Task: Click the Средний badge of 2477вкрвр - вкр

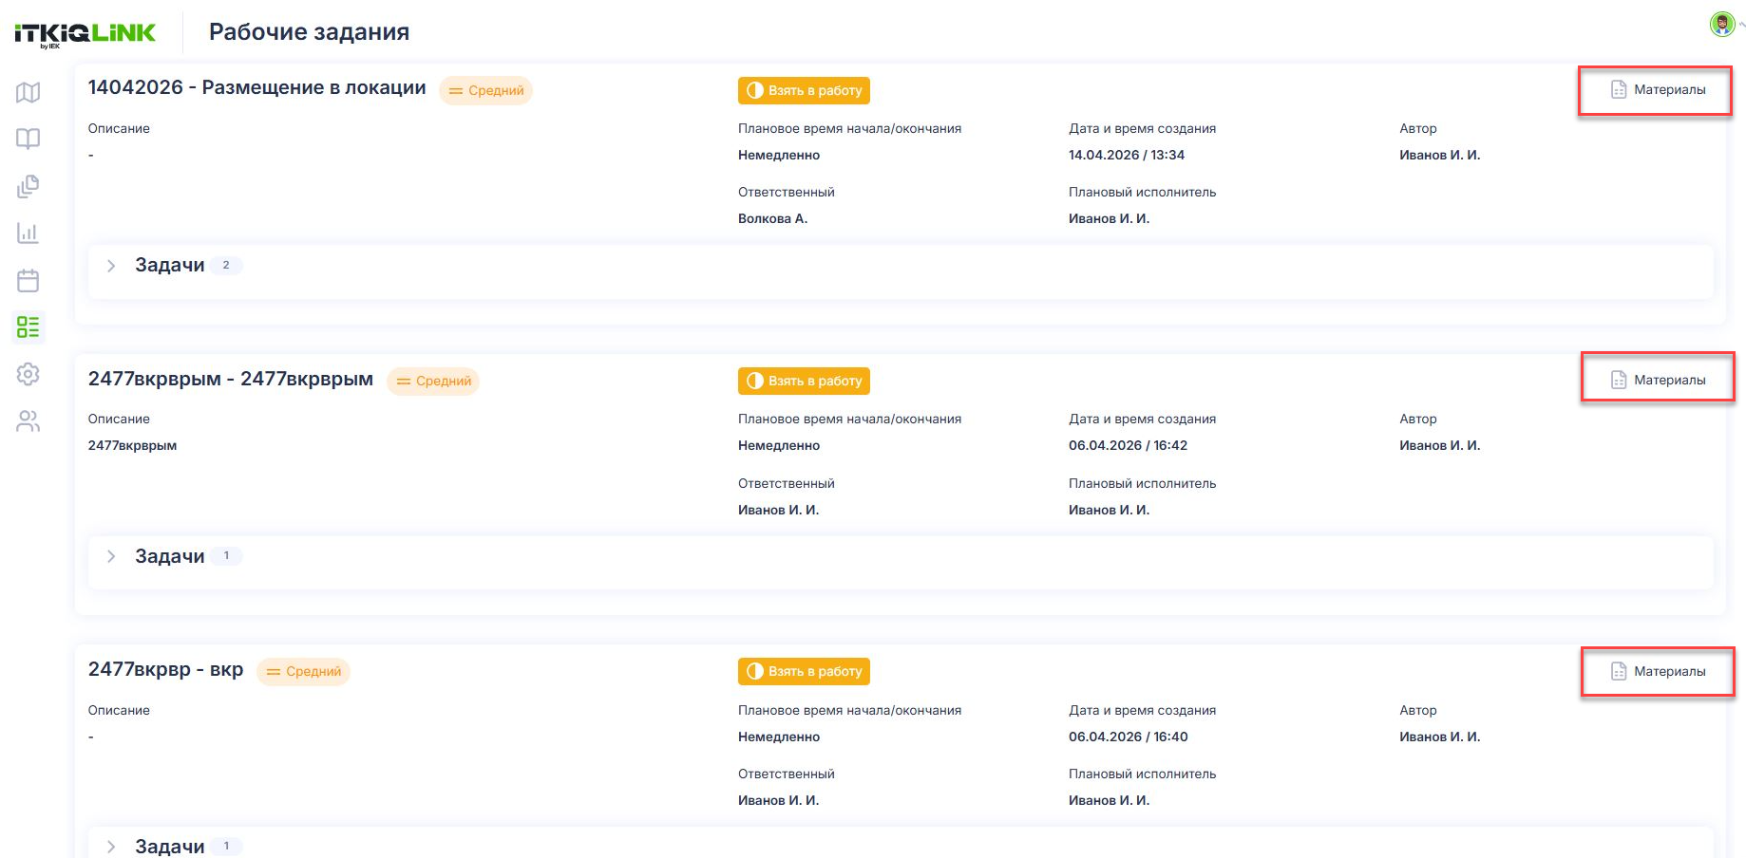Action: [x=303, y=671]
